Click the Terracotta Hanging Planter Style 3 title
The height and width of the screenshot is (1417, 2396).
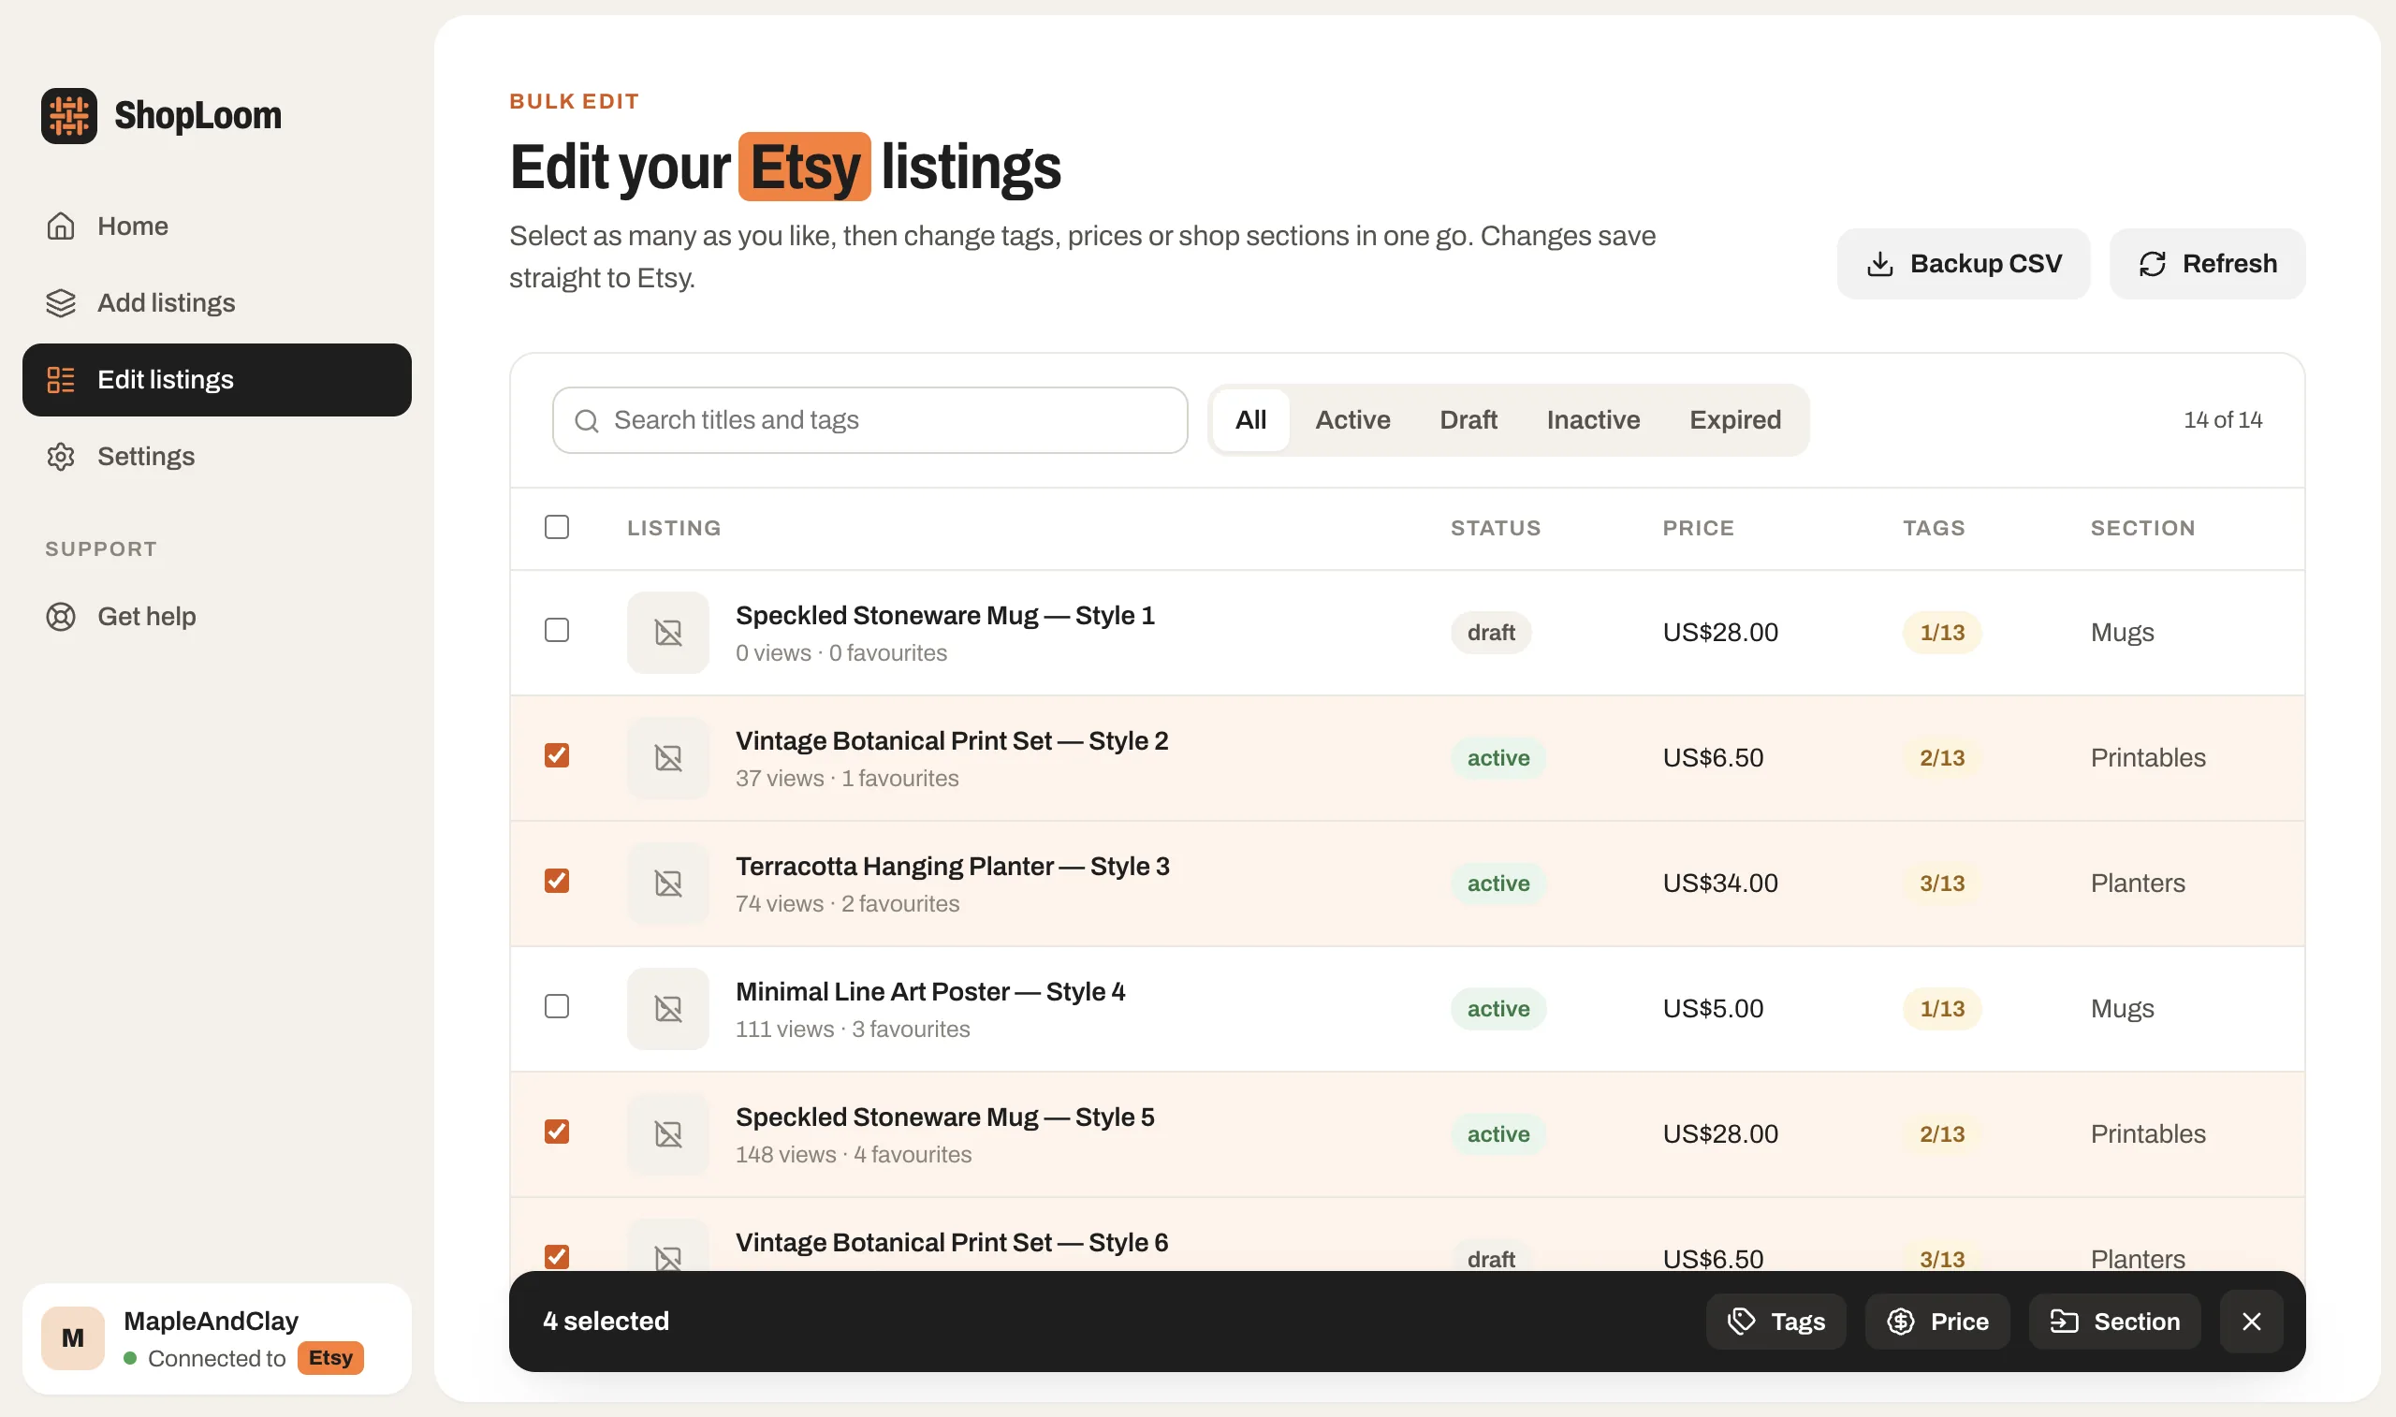point(952,866)
